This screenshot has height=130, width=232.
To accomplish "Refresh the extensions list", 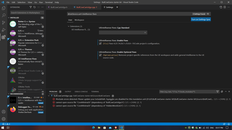I will pyautogui.click(x=35, y=7).
